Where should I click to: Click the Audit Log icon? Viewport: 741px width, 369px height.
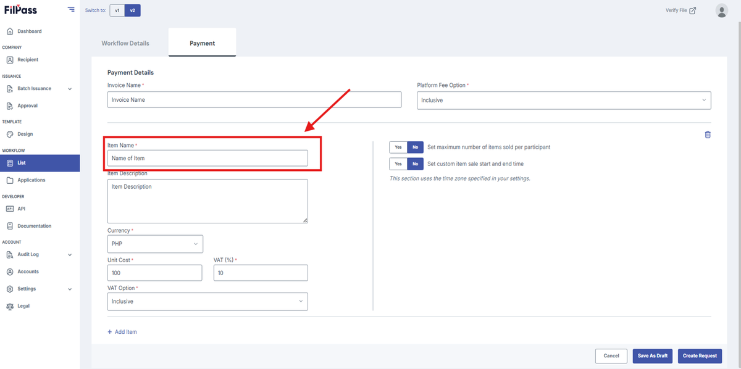pos(10,255)
